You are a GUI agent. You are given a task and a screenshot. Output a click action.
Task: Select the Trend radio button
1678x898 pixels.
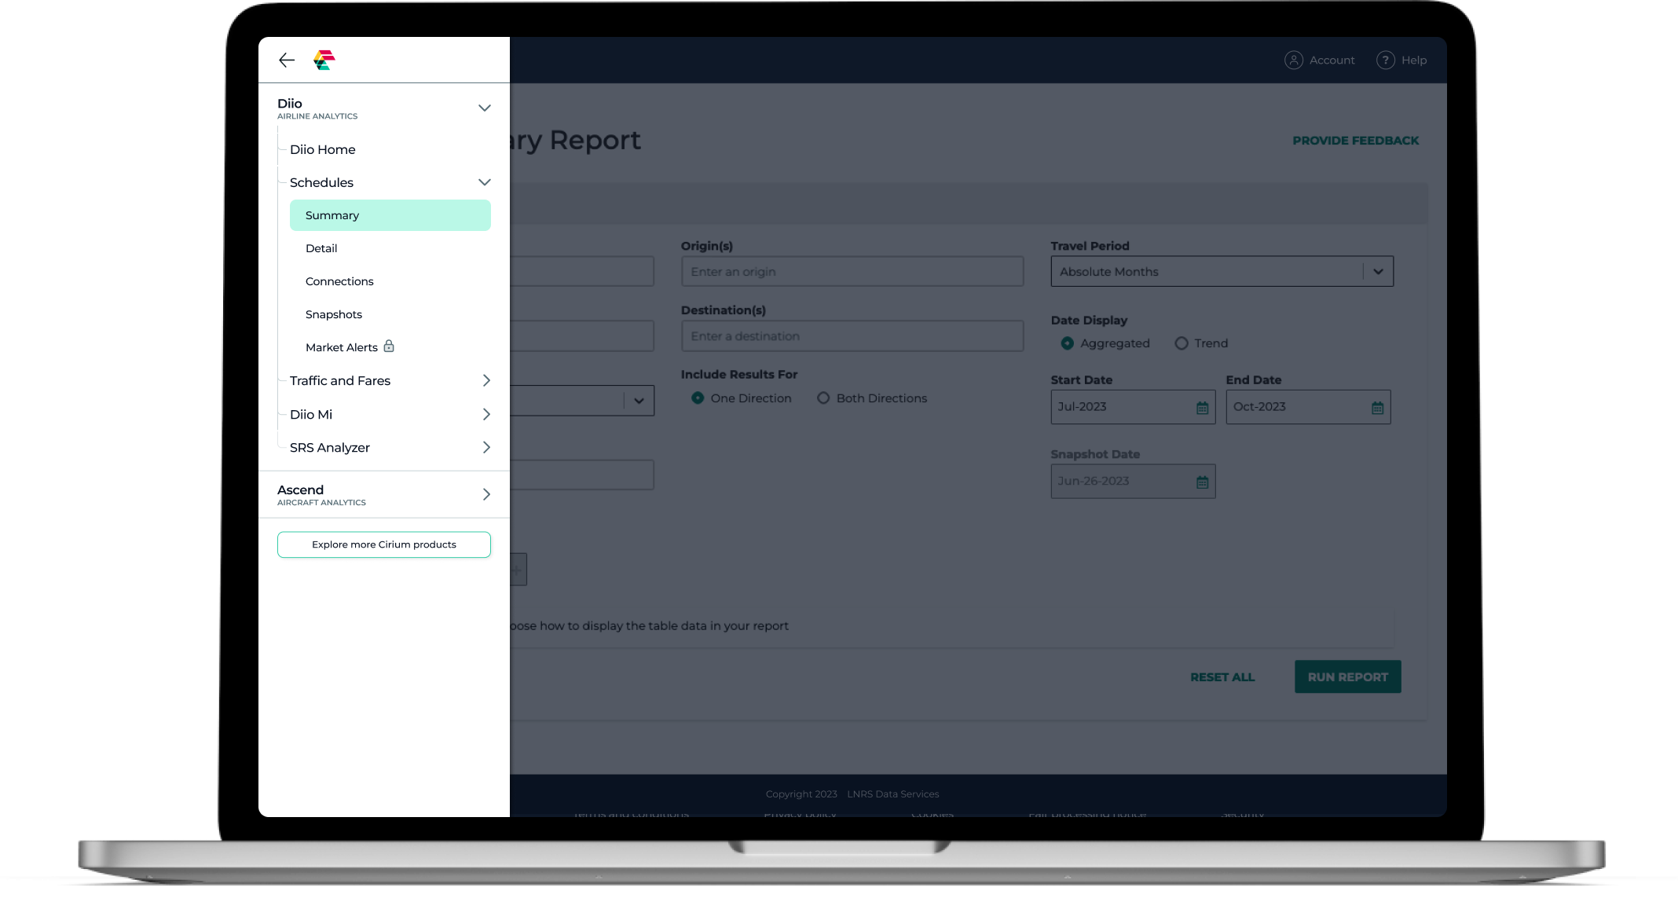(x=1181, y=343)
